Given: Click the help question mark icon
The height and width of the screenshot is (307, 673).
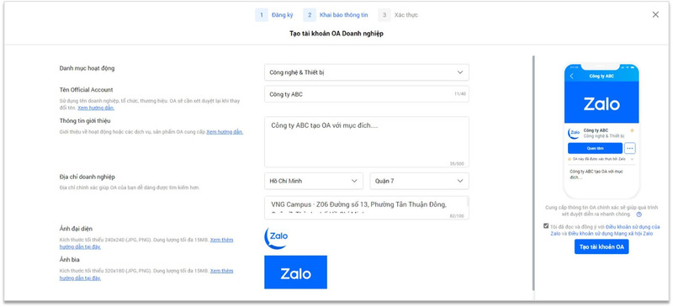Looking at the screenshot, I should pos(639,214).
